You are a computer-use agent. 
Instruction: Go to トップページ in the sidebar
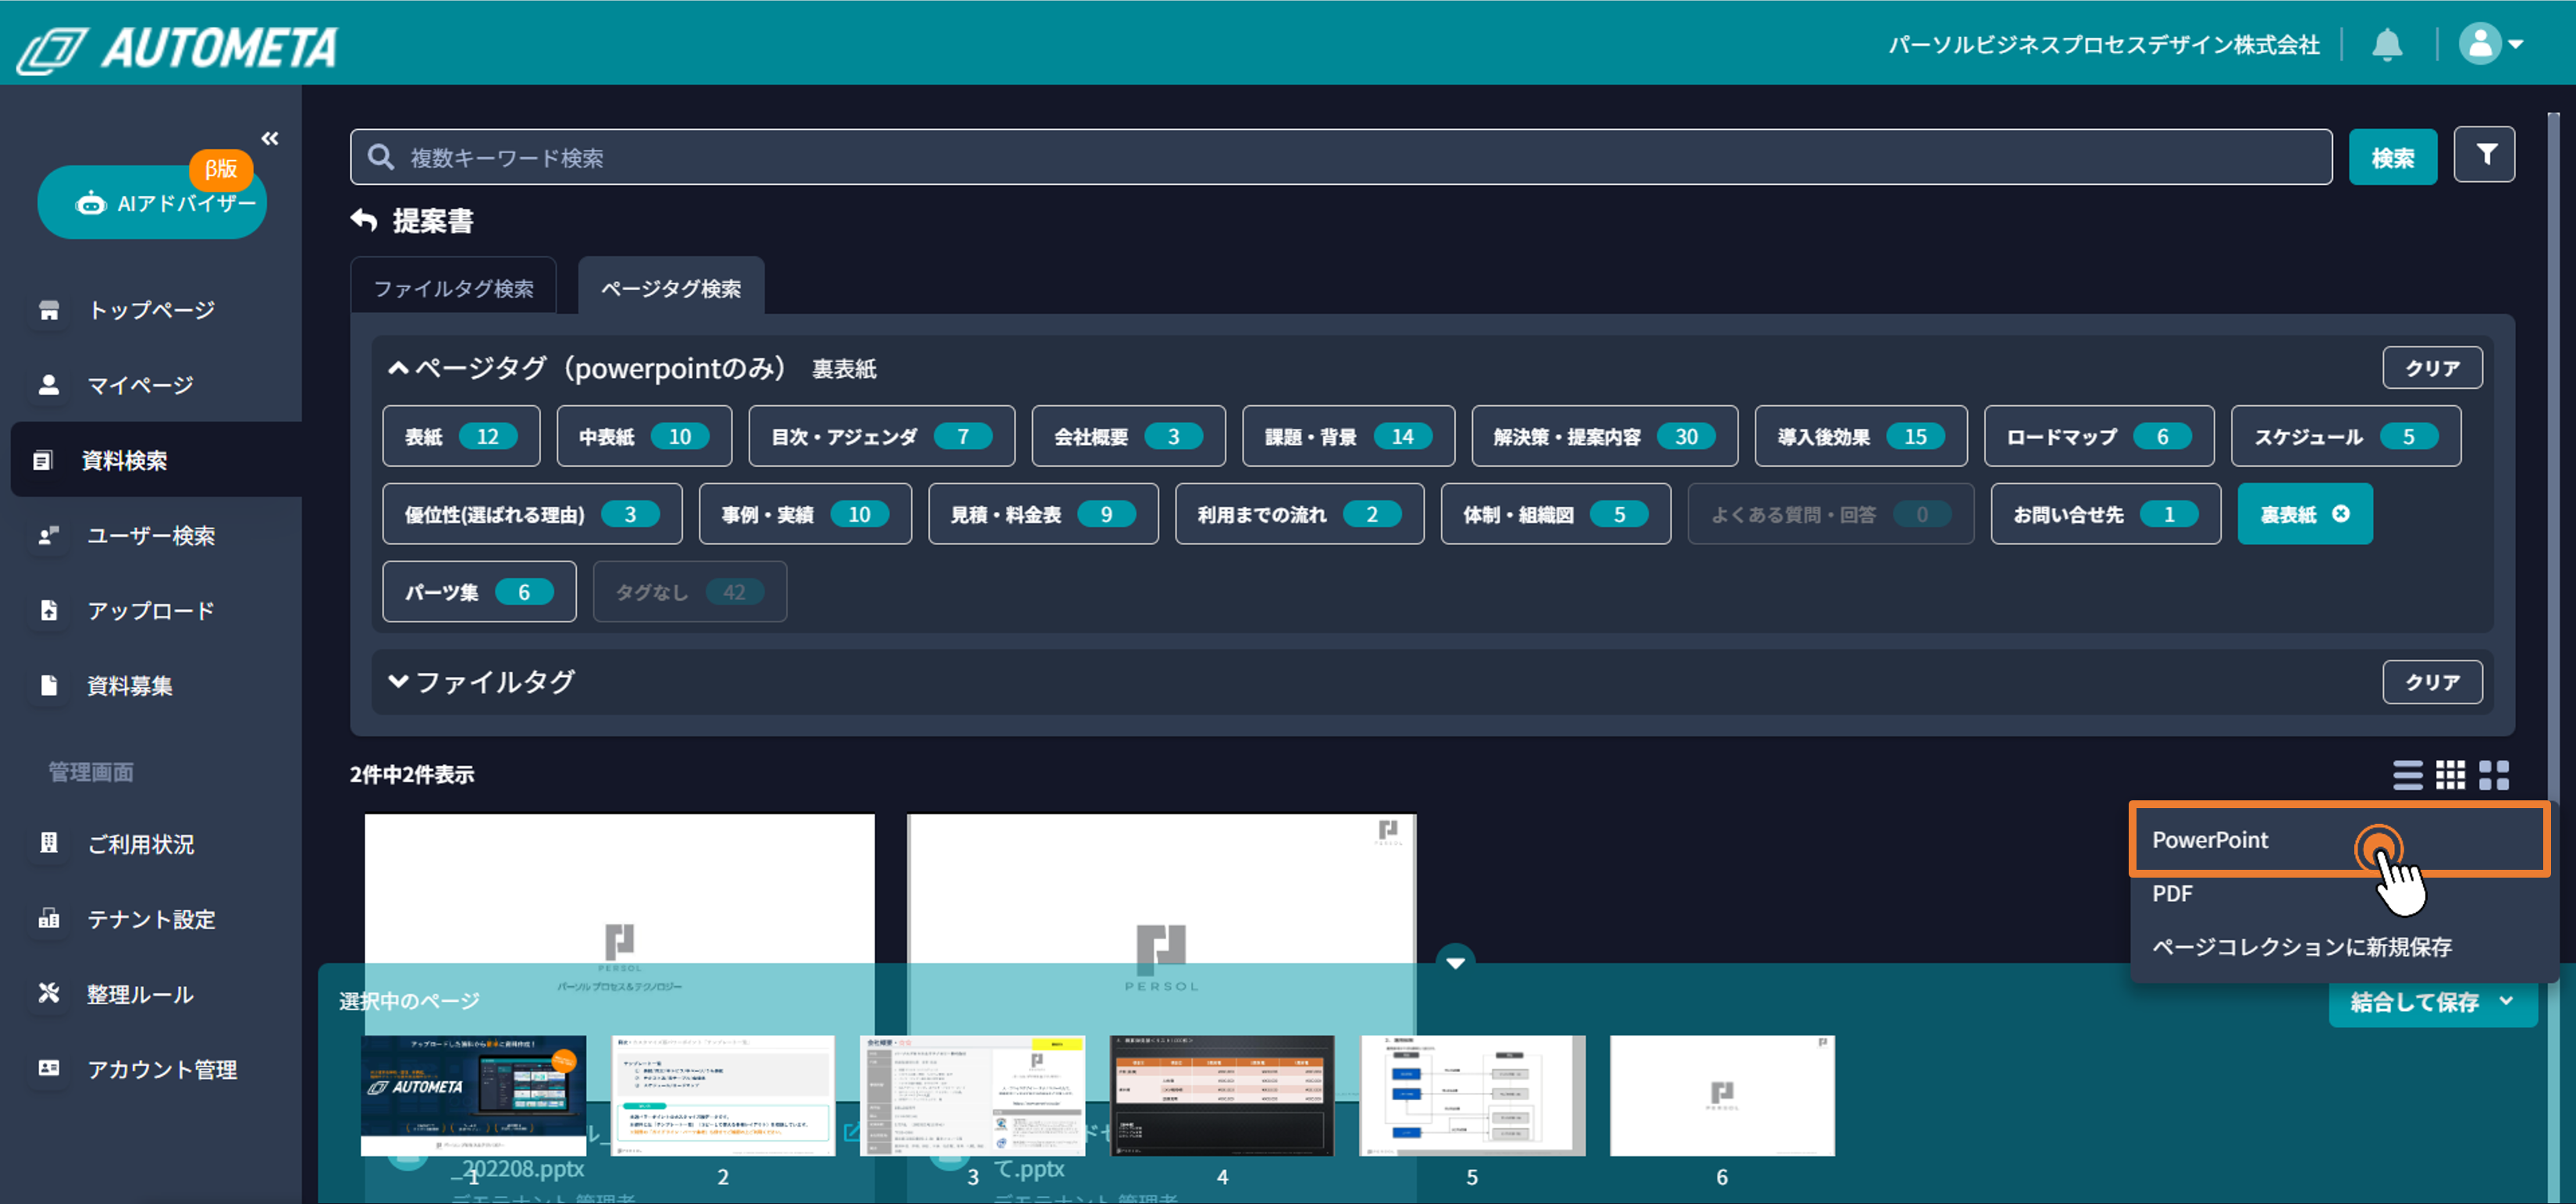click(150, 310)
